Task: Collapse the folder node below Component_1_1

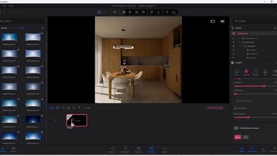Action: (x=239, y=42)
